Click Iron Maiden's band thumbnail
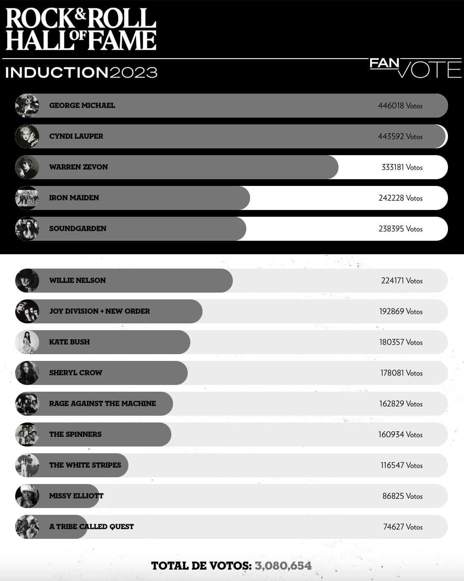Screen dimensions: 464x581 point(27,198)
